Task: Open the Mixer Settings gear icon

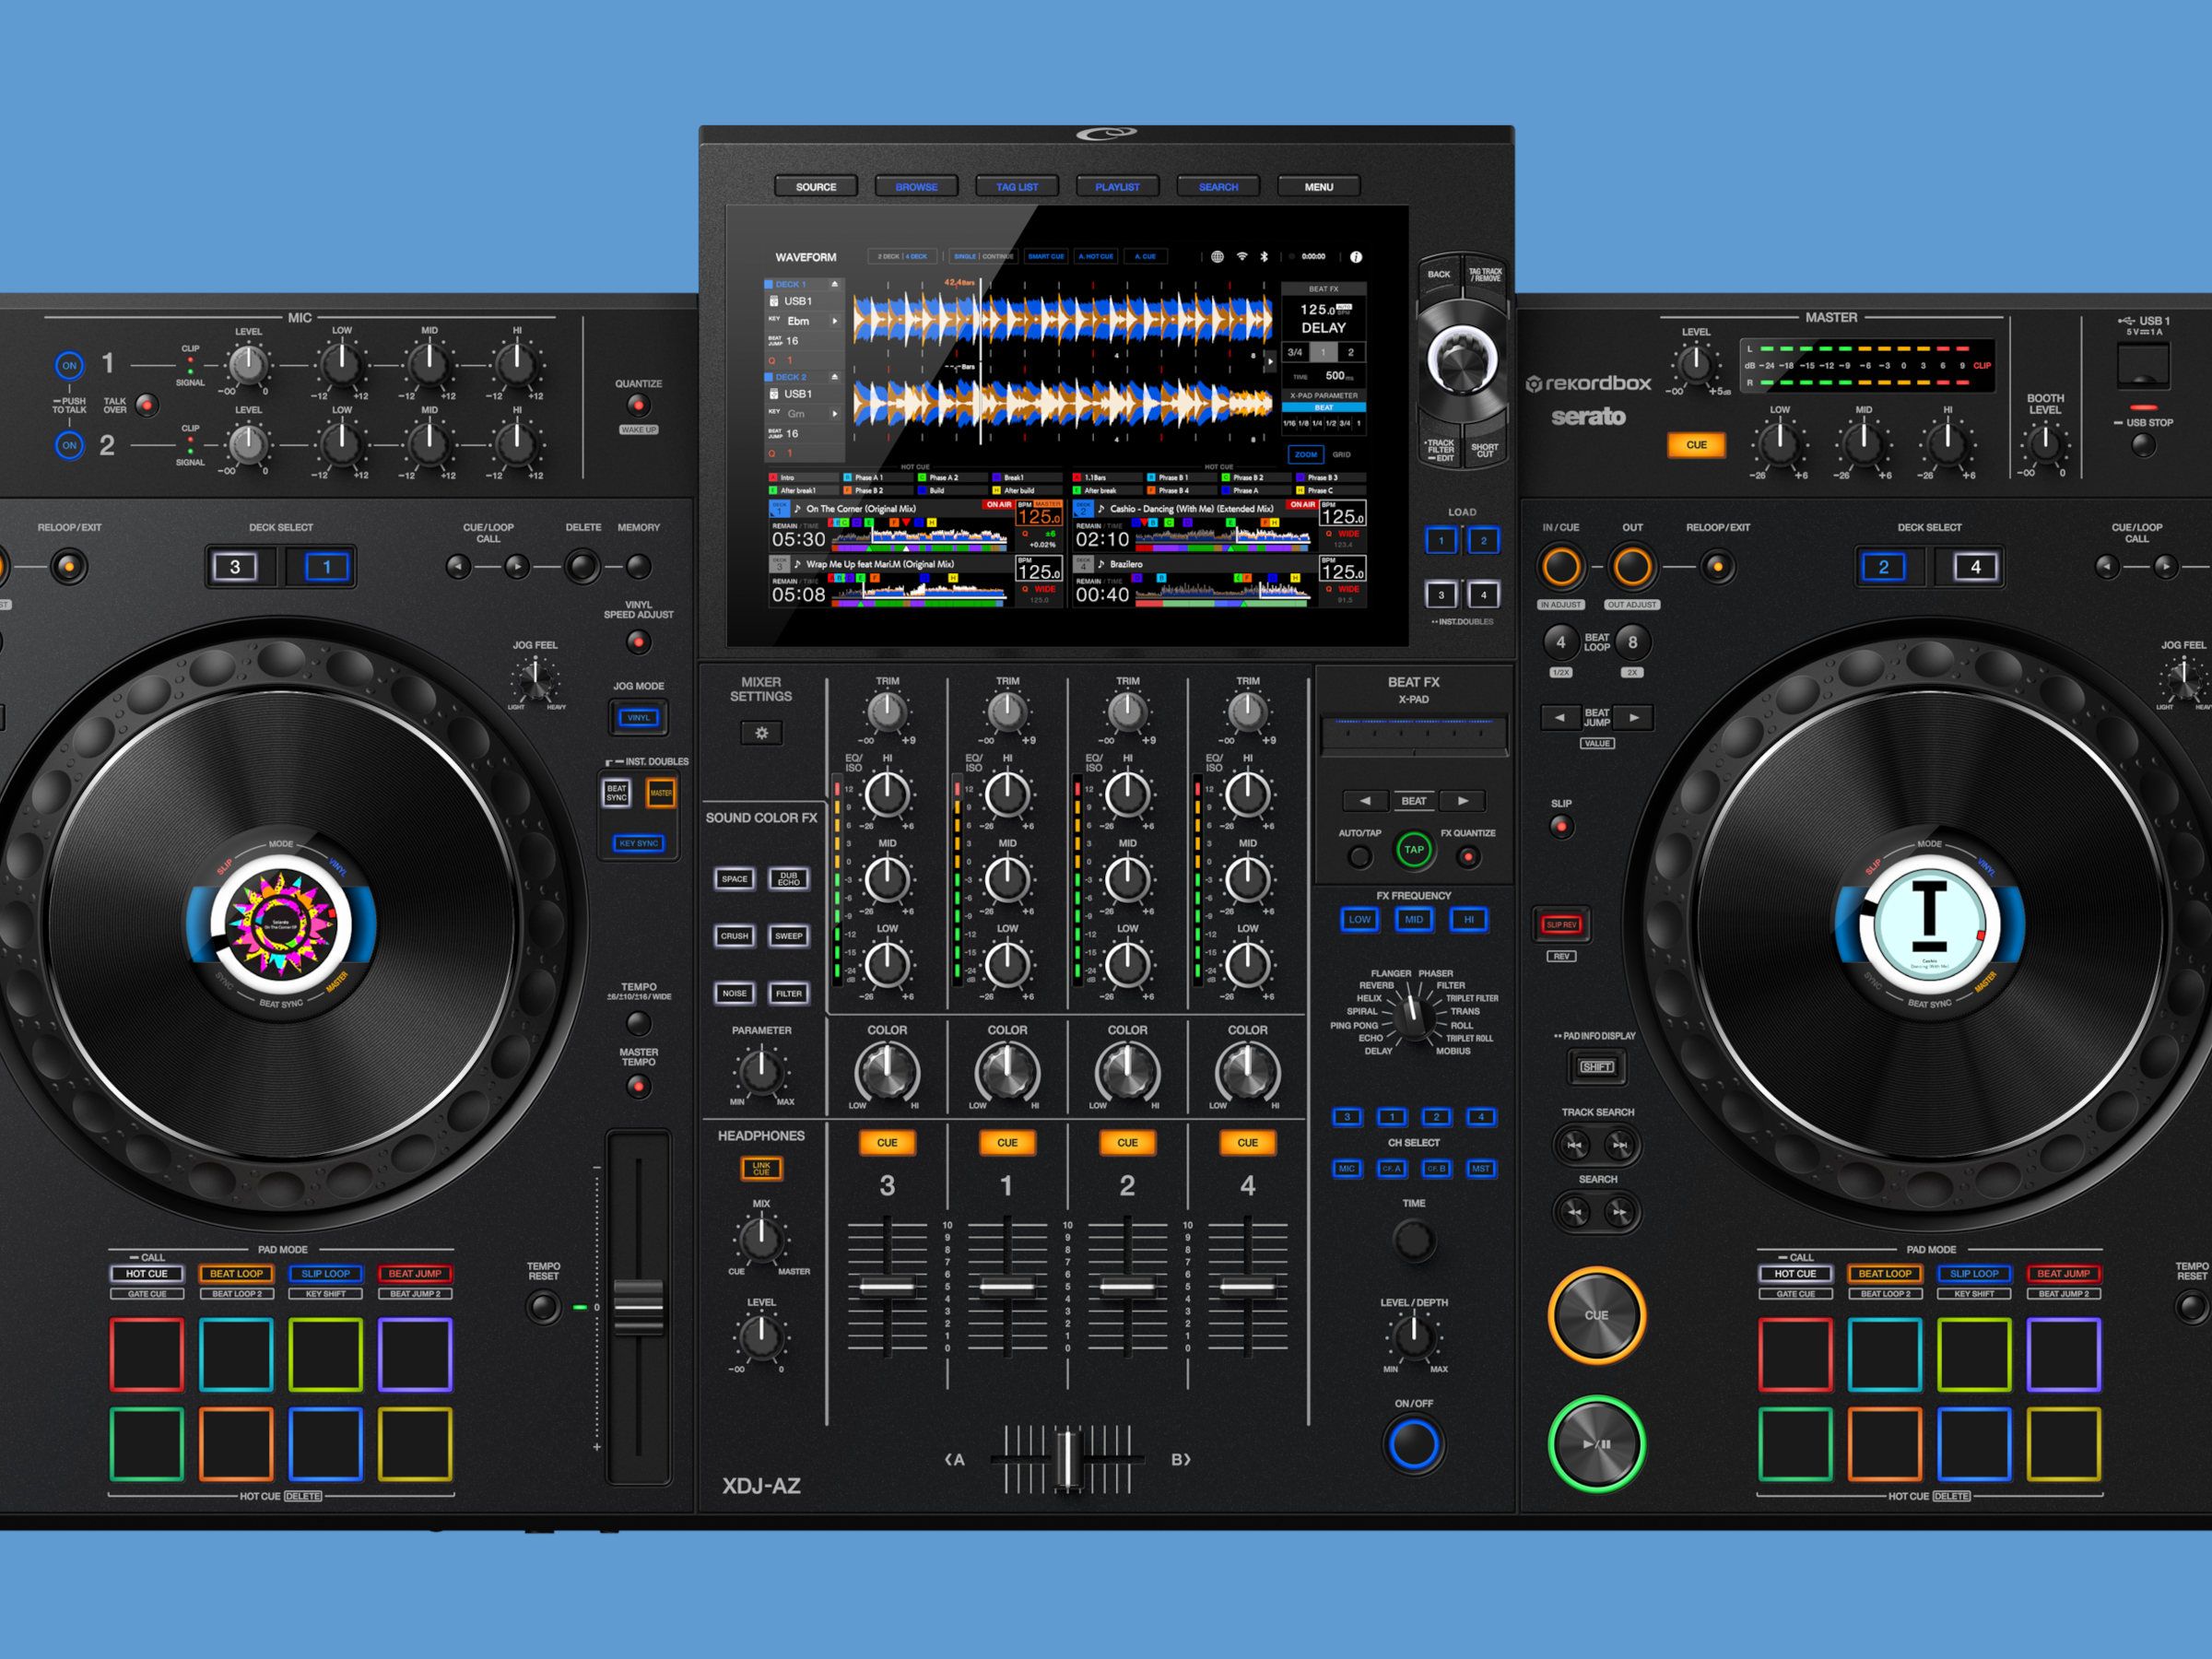Action: tap(761, 733)
